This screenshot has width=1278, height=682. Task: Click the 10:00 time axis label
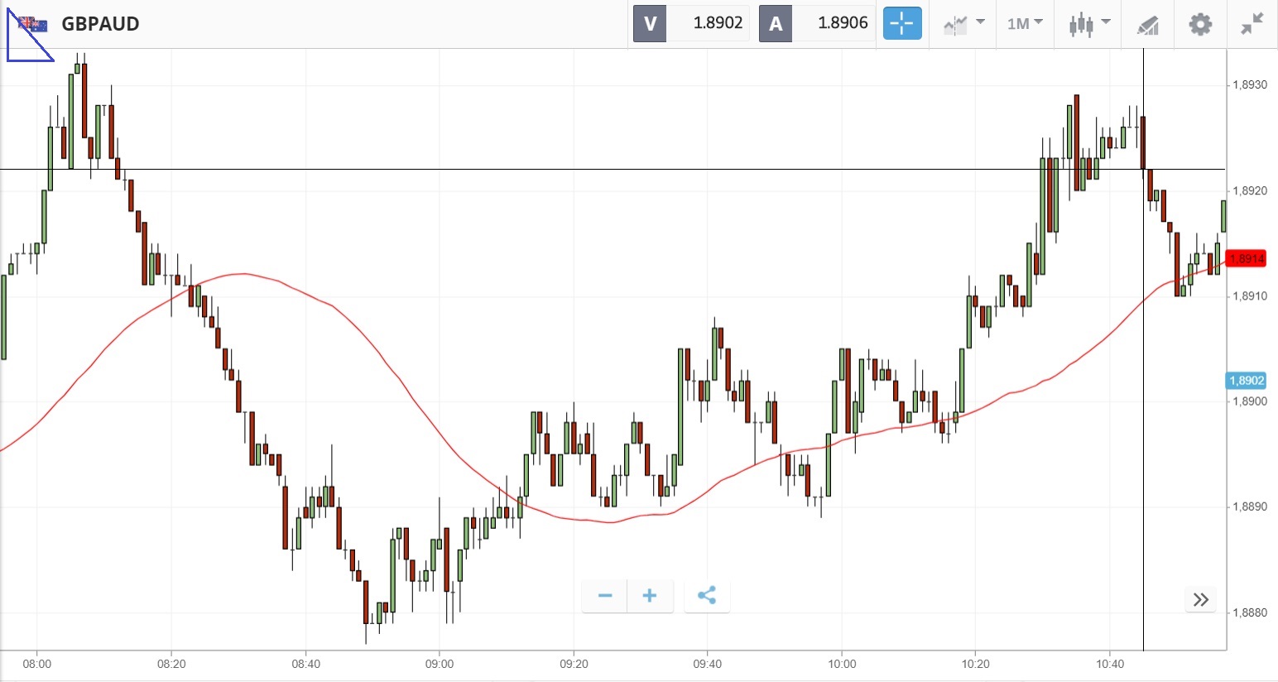[842, 664]
